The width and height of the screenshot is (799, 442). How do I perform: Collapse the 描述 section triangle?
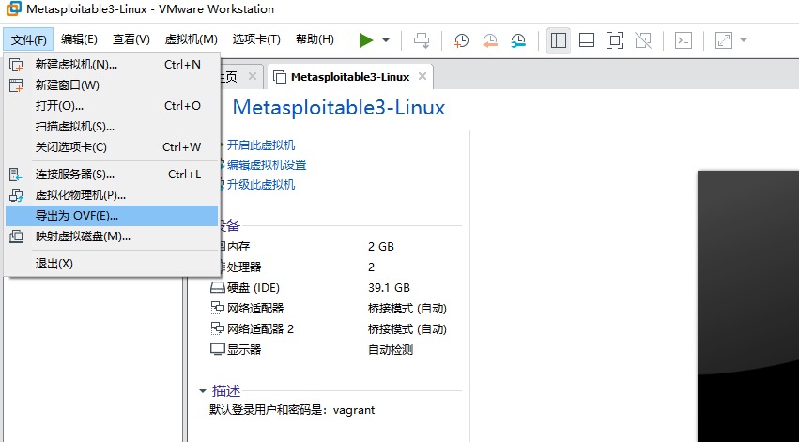(202, 390)
